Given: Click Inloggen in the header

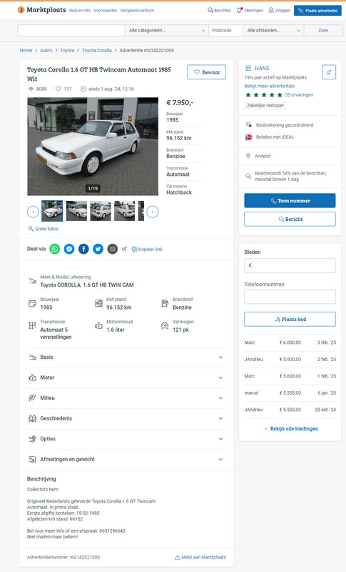Looking at the screenshot, I should 280,11.
